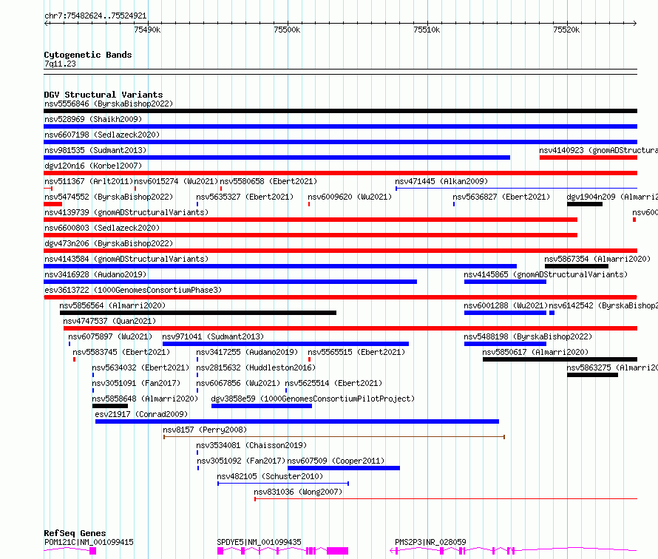This screenshot has width=658, height=559.
Task: Click the nsv3051092 (Fan2017) label
Action: click(x=241, y=461)
